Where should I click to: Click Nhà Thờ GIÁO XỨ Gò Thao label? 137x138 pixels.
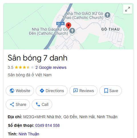click(83, 15)
